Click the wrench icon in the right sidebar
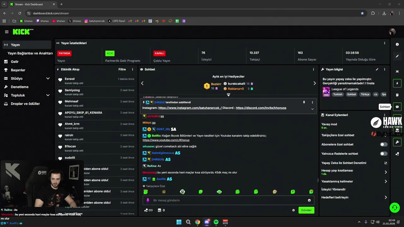This screenshot has height=227, width=404. [397, 142]
